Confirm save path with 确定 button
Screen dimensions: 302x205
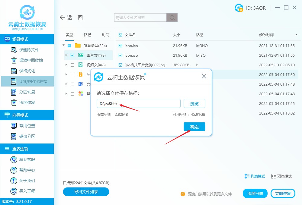194,127
